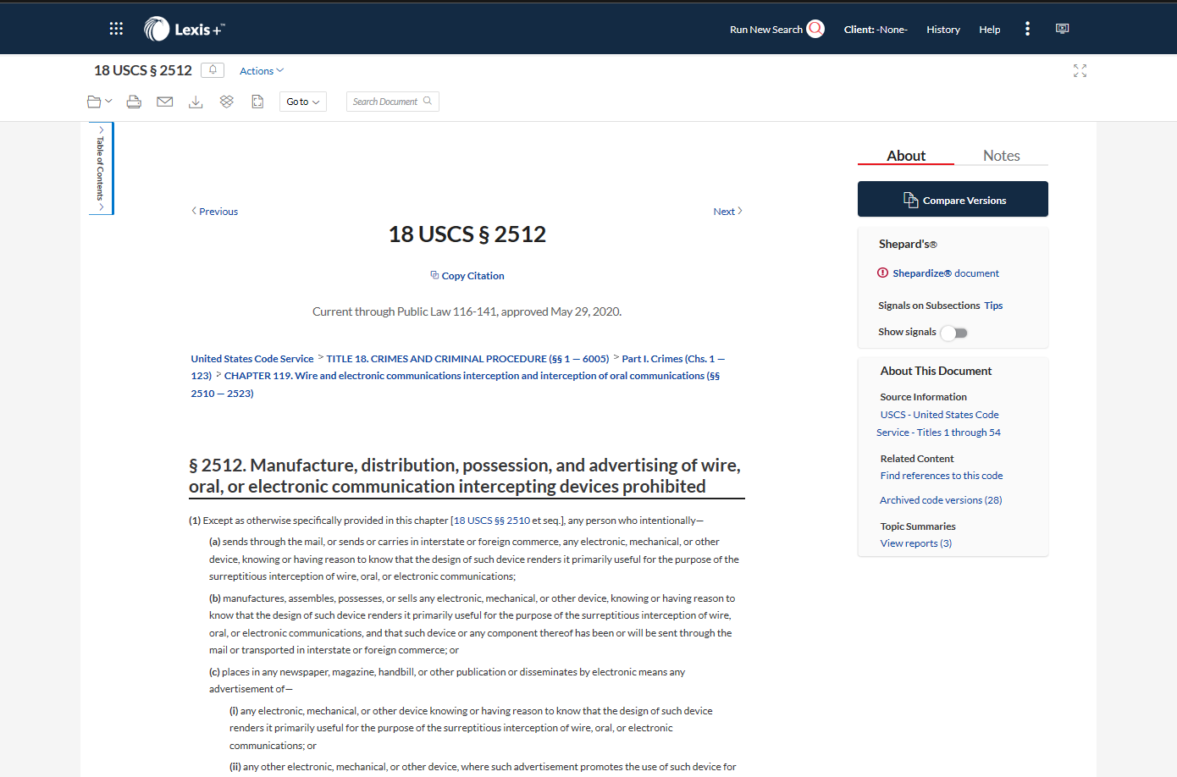Email the document using envelope icon
The width and height of the screenshot is (1177, 777).
coord(165,102)
